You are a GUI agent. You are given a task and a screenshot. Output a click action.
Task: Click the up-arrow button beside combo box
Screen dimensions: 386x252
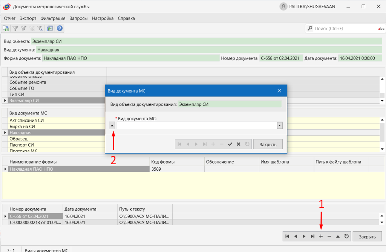[x=112, y=126]
